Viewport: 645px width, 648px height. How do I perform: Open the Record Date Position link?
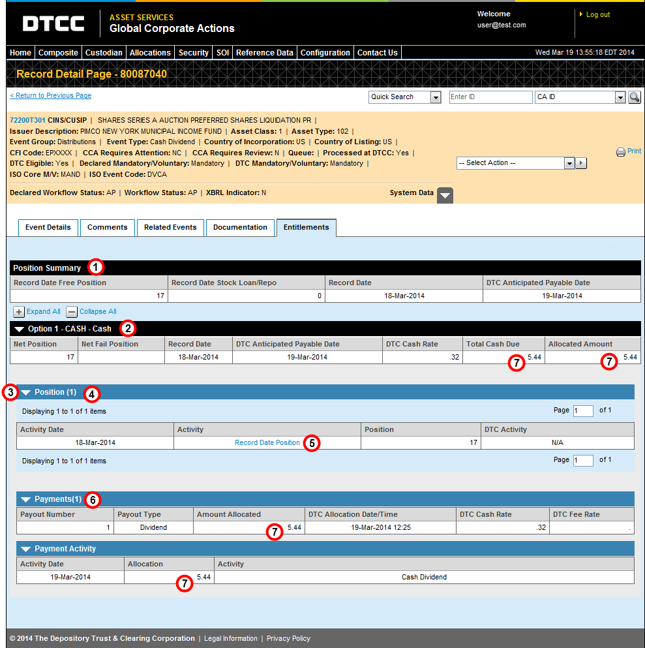267,443
